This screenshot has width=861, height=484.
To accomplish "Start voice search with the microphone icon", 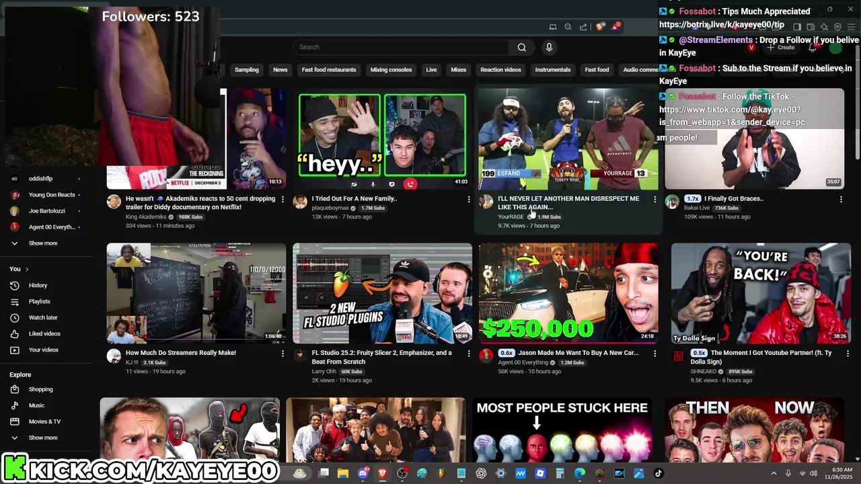I will [549, 47].
